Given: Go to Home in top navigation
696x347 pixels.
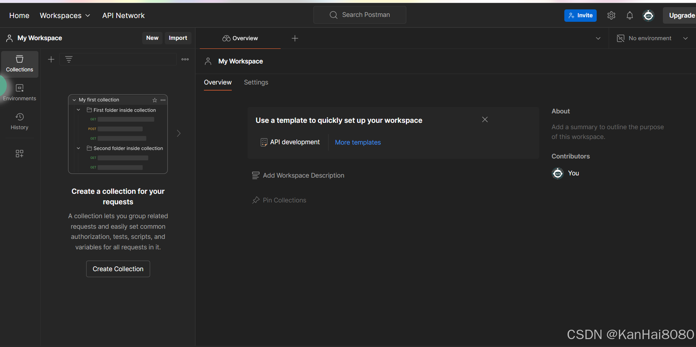Looking at the screenshot, I should click(x=19, y=15).
